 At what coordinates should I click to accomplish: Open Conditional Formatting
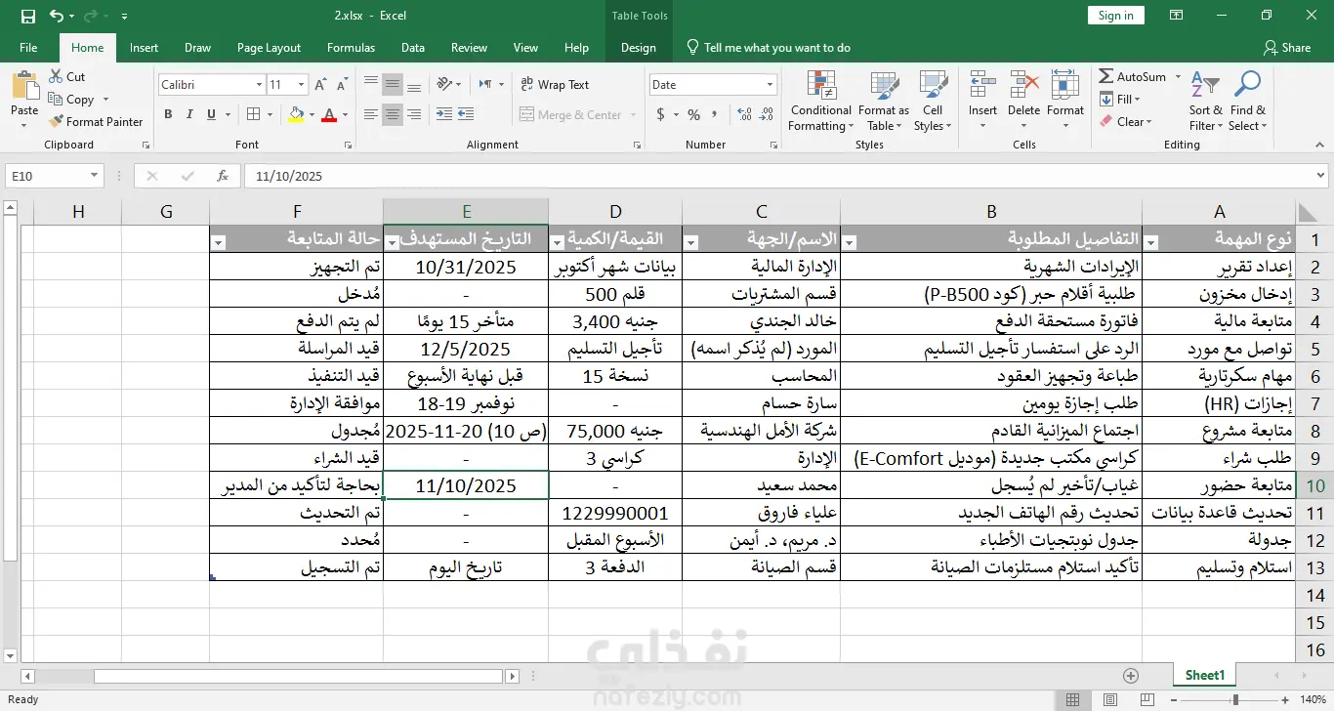coord(820,101)
